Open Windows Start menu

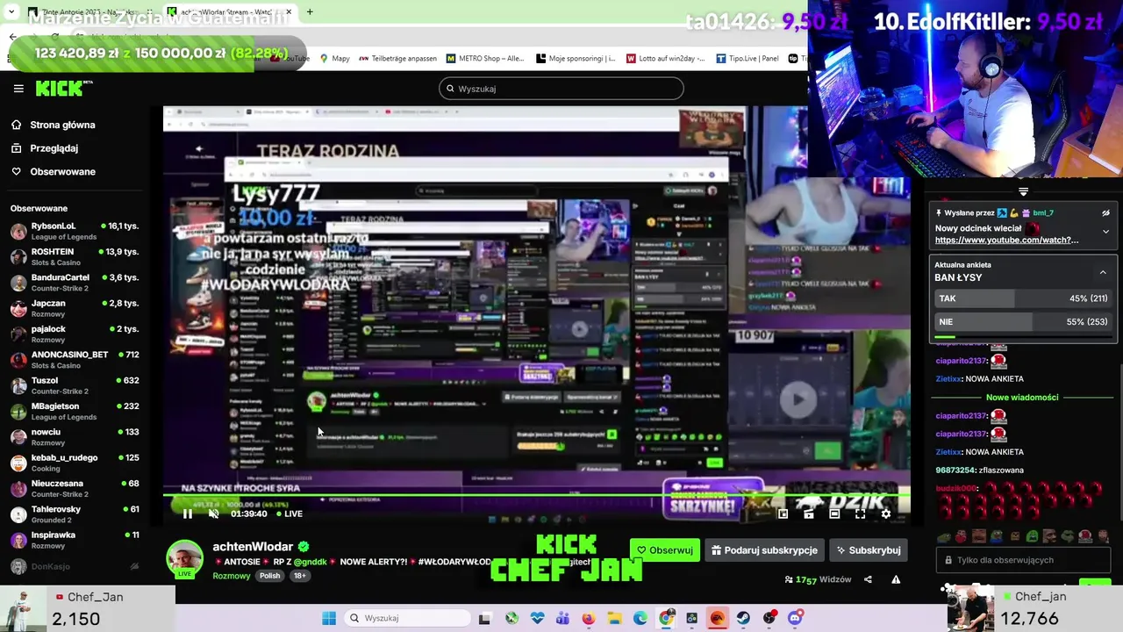click(x=329, y=618)
